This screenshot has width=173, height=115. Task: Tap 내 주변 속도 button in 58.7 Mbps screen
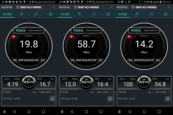65,7
